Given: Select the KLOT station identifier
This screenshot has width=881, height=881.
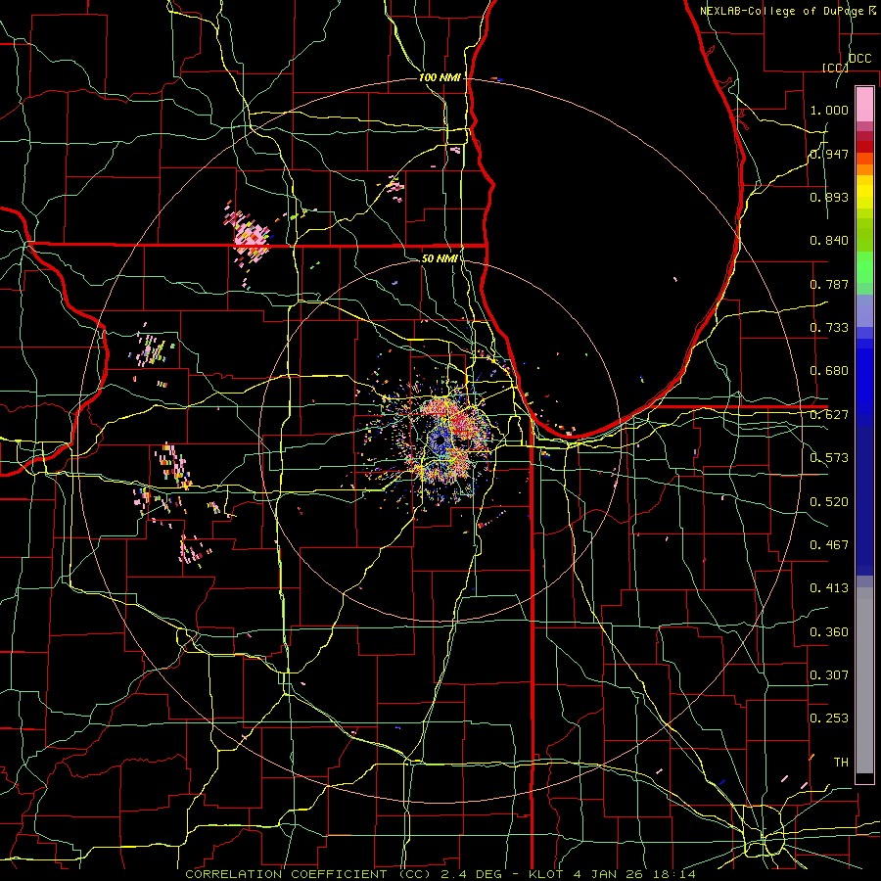Looking at the screenshot, I should pyautogui.click(x=548, y=874).
